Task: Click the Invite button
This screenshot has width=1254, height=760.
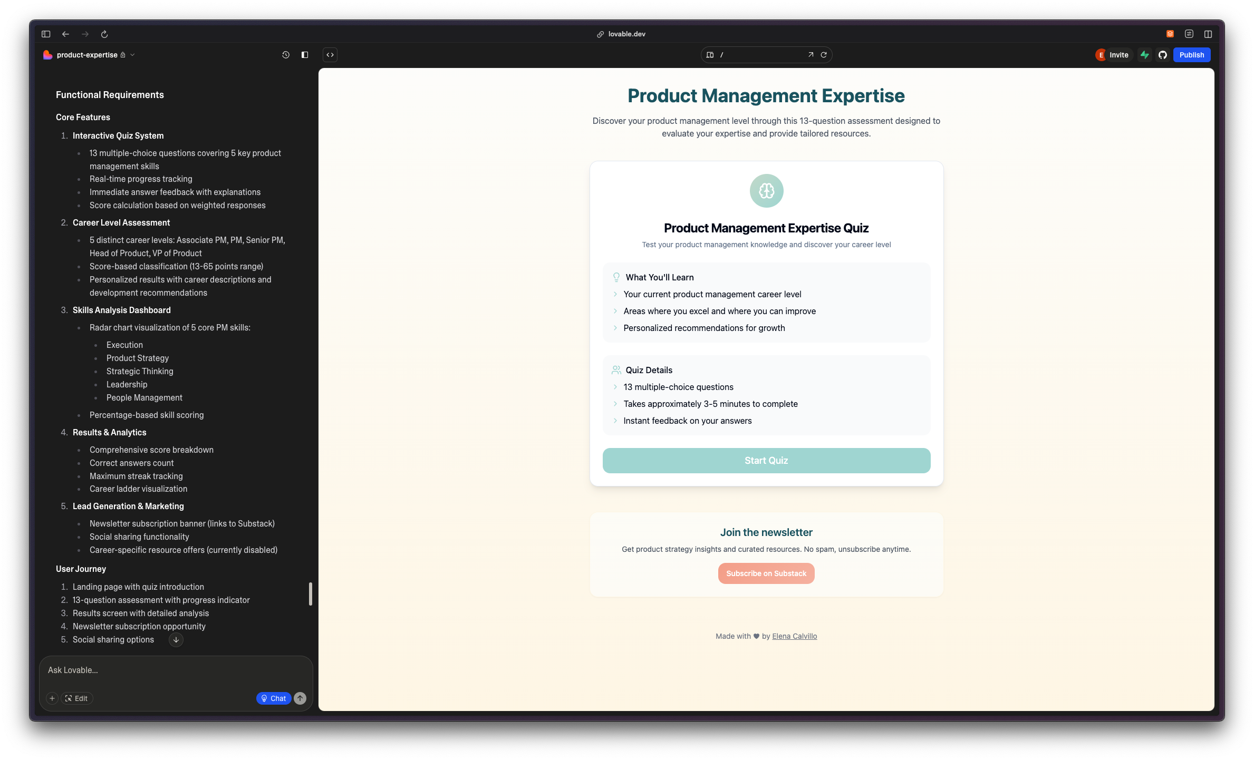Action: (x=1118, y=55)
